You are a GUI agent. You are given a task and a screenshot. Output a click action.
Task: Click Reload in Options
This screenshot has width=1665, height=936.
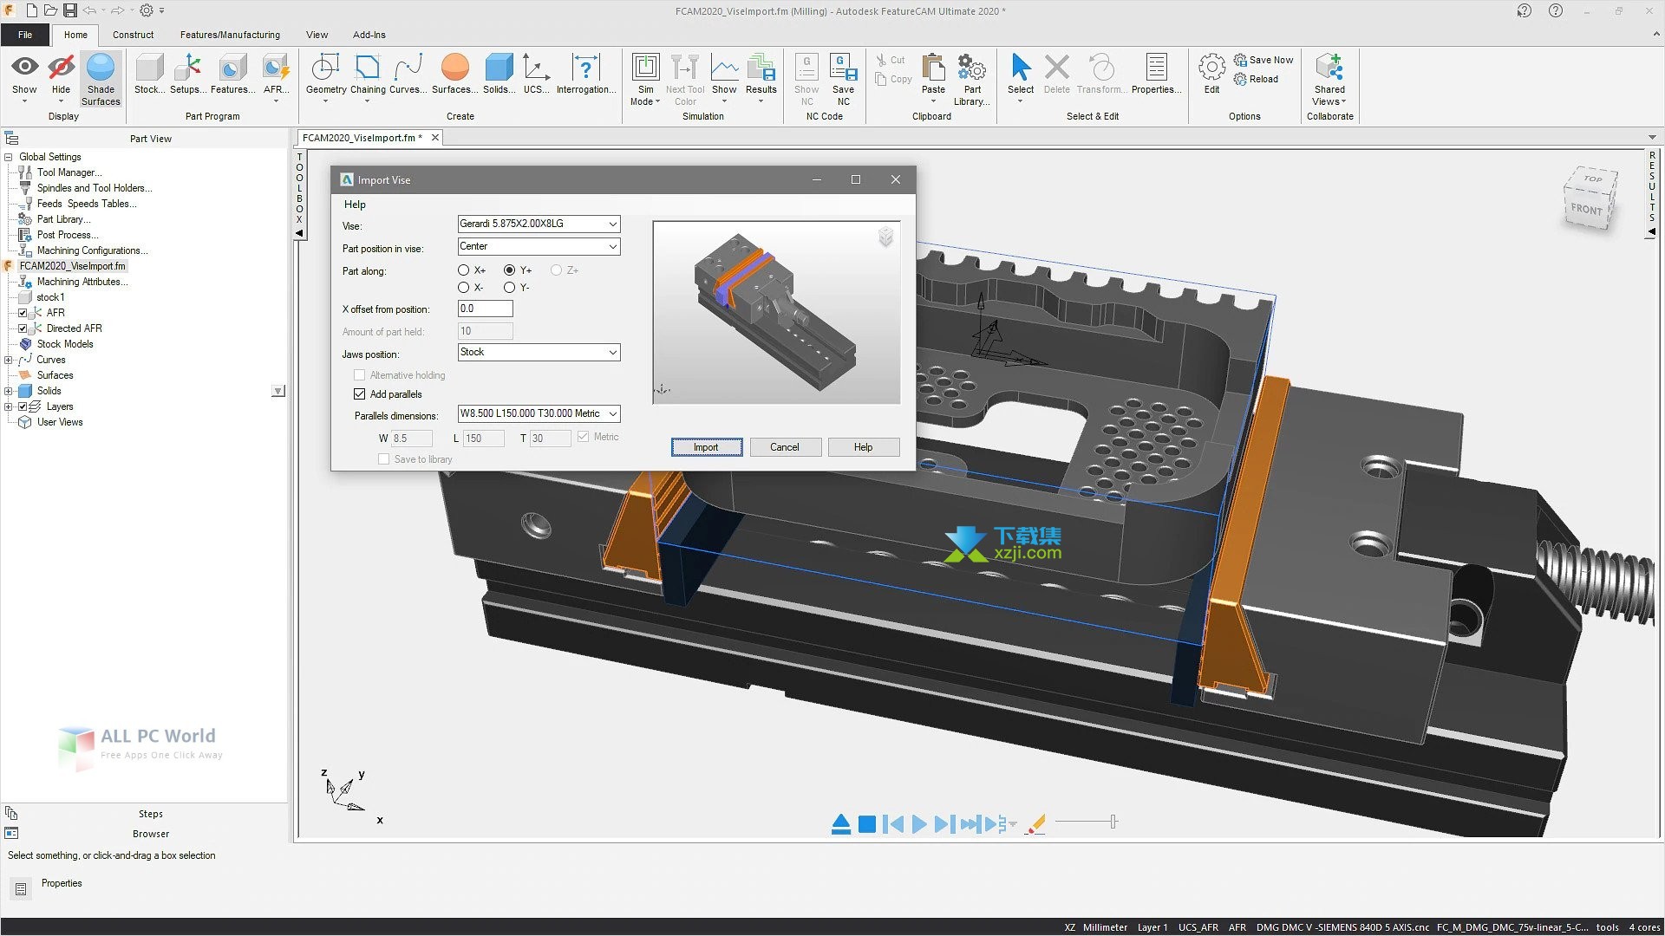pos(1256,79)
